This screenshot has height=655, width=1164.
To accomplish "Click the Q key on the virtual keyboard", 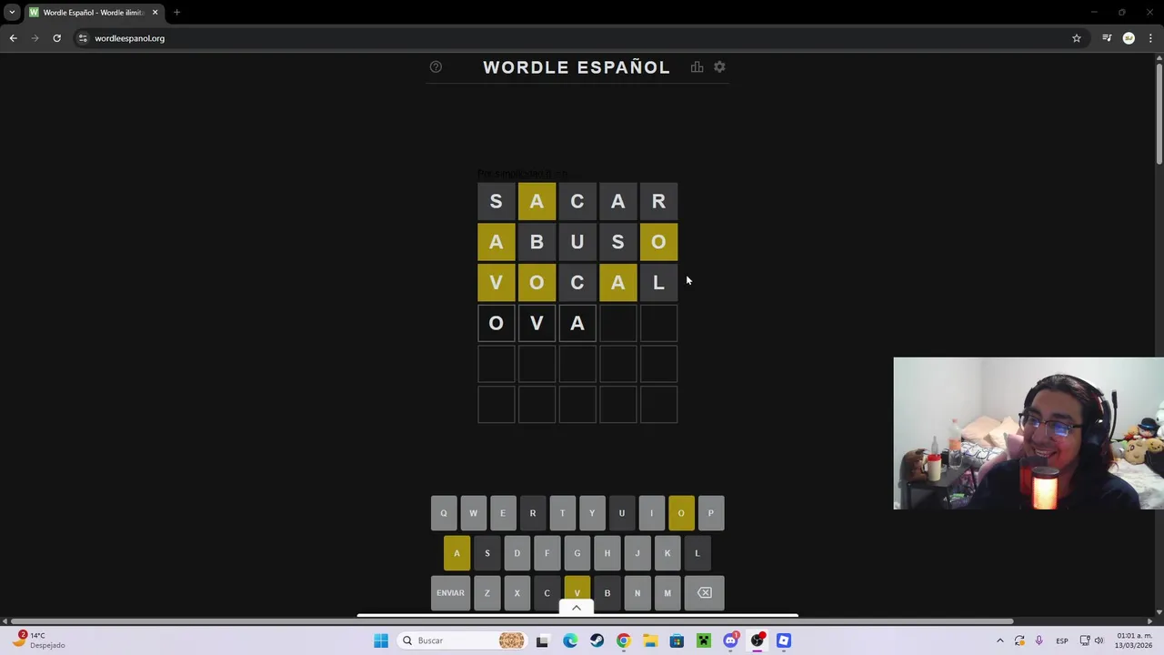I will (444, 513).
